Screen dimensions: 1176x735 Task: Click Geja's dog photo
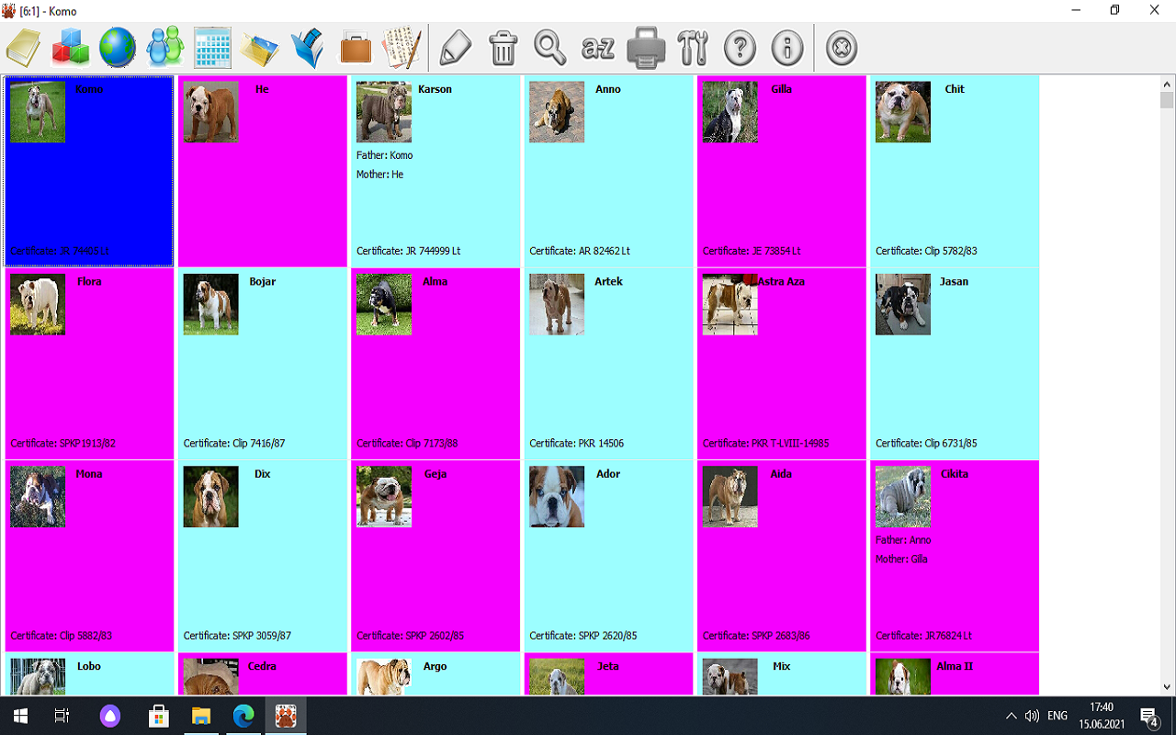coord(384,497)
